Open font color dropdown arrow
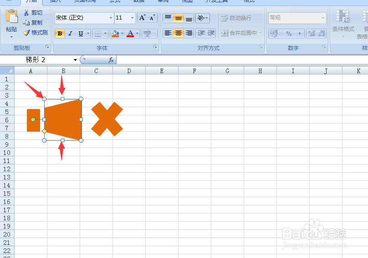This screenshot has height=258, width=368. (137, 34)
